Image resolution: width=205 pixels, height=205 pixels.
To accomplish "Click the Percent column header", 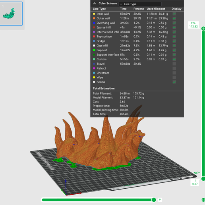I will (139, 9).
